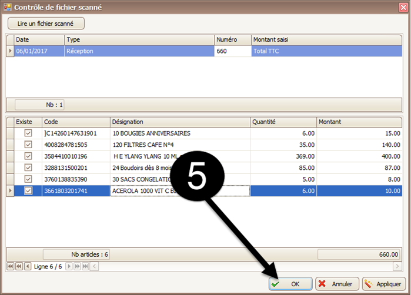Select the 10 BOUGIES ANNIVERSAIRES designation

180,133
